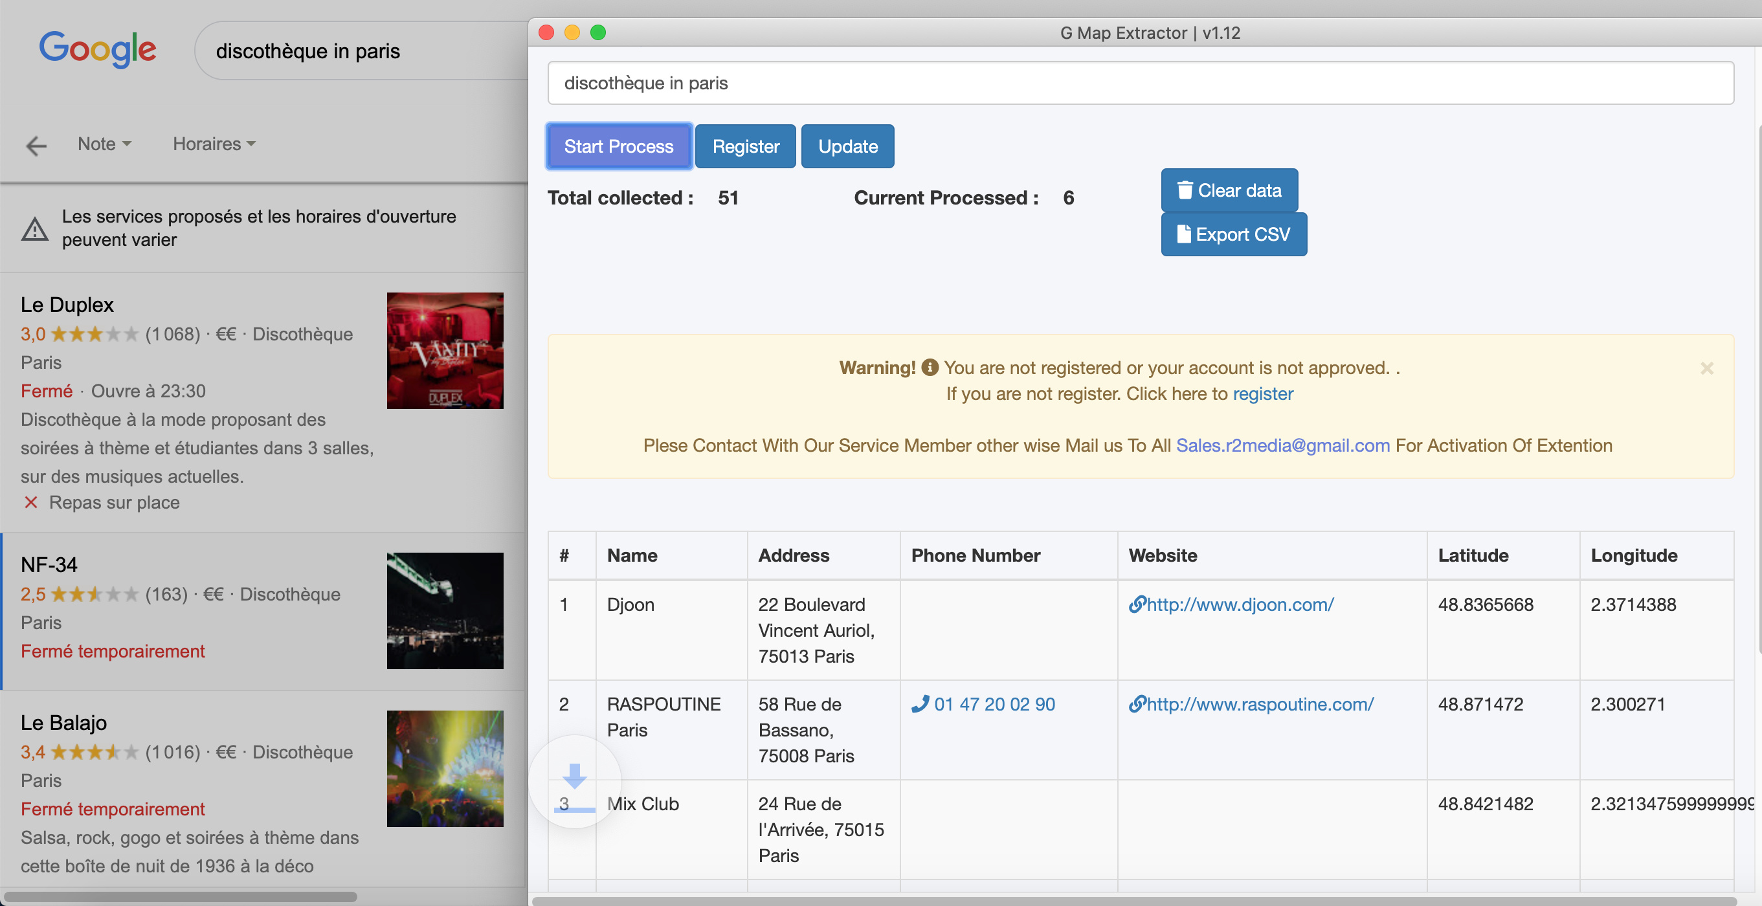Focus the extractor search keyword field
The image size is (1762, 906).
click(x=1140, y=83)
